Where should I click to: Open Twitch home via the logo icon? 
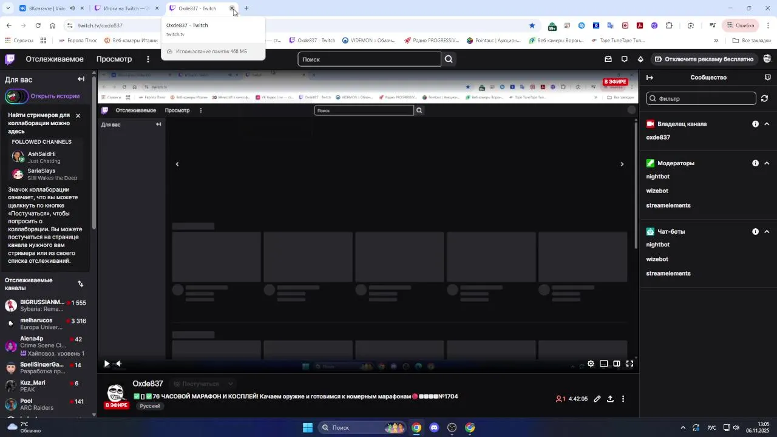pyautogui.click(x=10, y=59)
